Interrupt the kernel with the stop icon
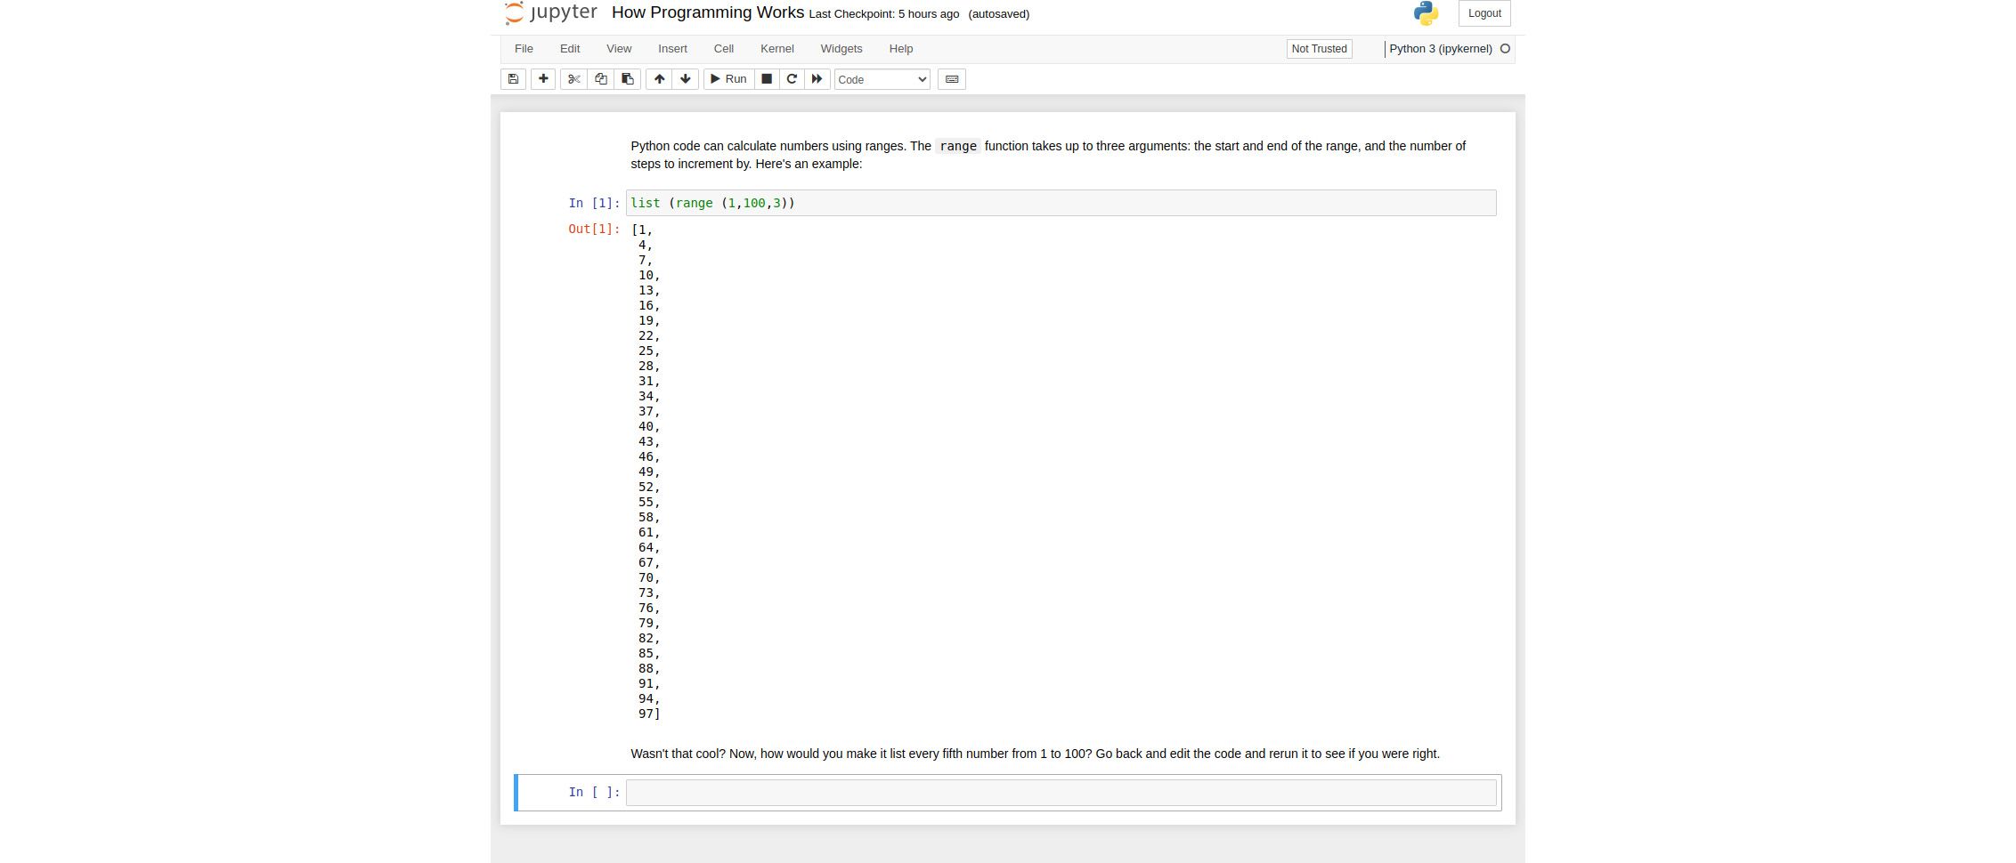Screen dimensions: 2016x863 [767, 79]
